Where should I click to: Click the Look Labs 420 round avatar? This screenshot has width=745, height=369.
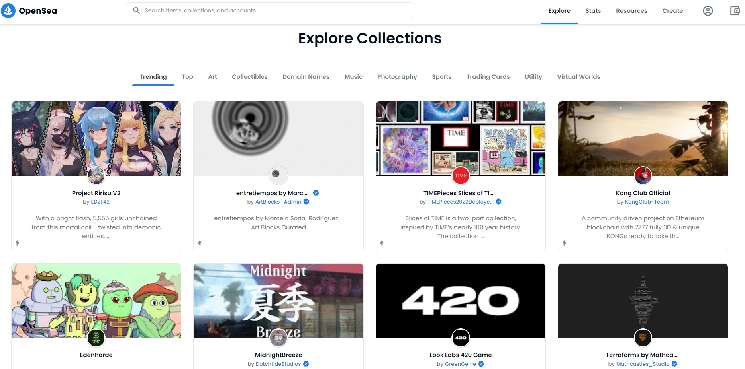click(x=461, y=338)
